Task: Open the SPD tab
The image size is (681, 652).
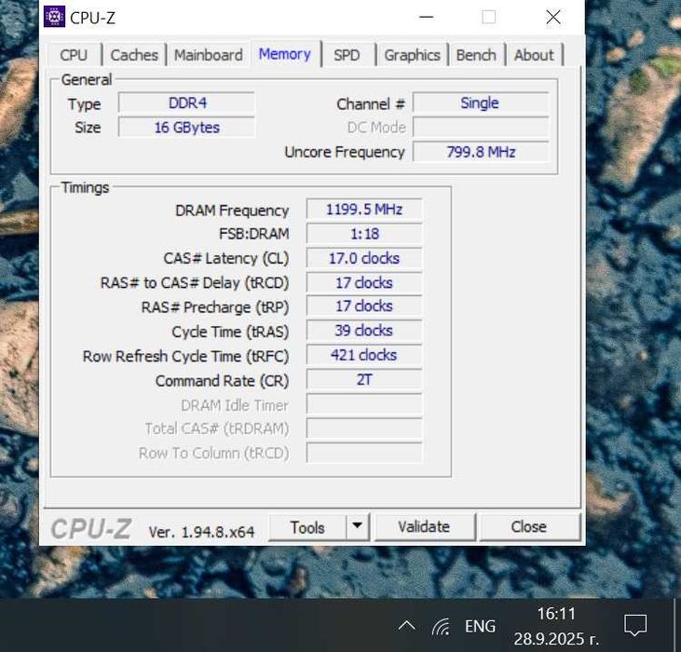Action: [347, 55]
